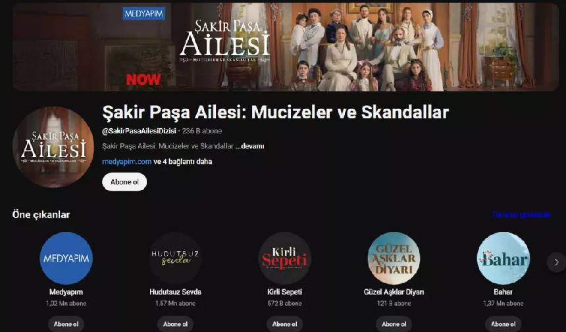The height and width of the screenshot is (332, 566).
Task: Click the channel banner image
Action: tap(286, 47)
